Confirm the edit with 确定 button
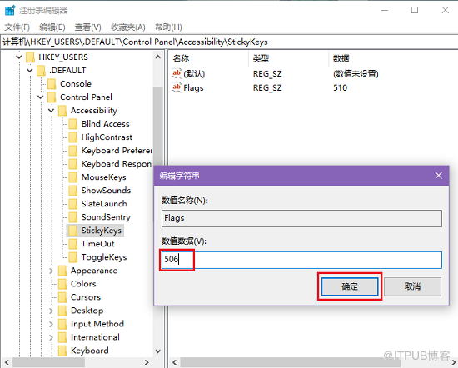Screen dimensions: 458x368 [x=350, y=286]
